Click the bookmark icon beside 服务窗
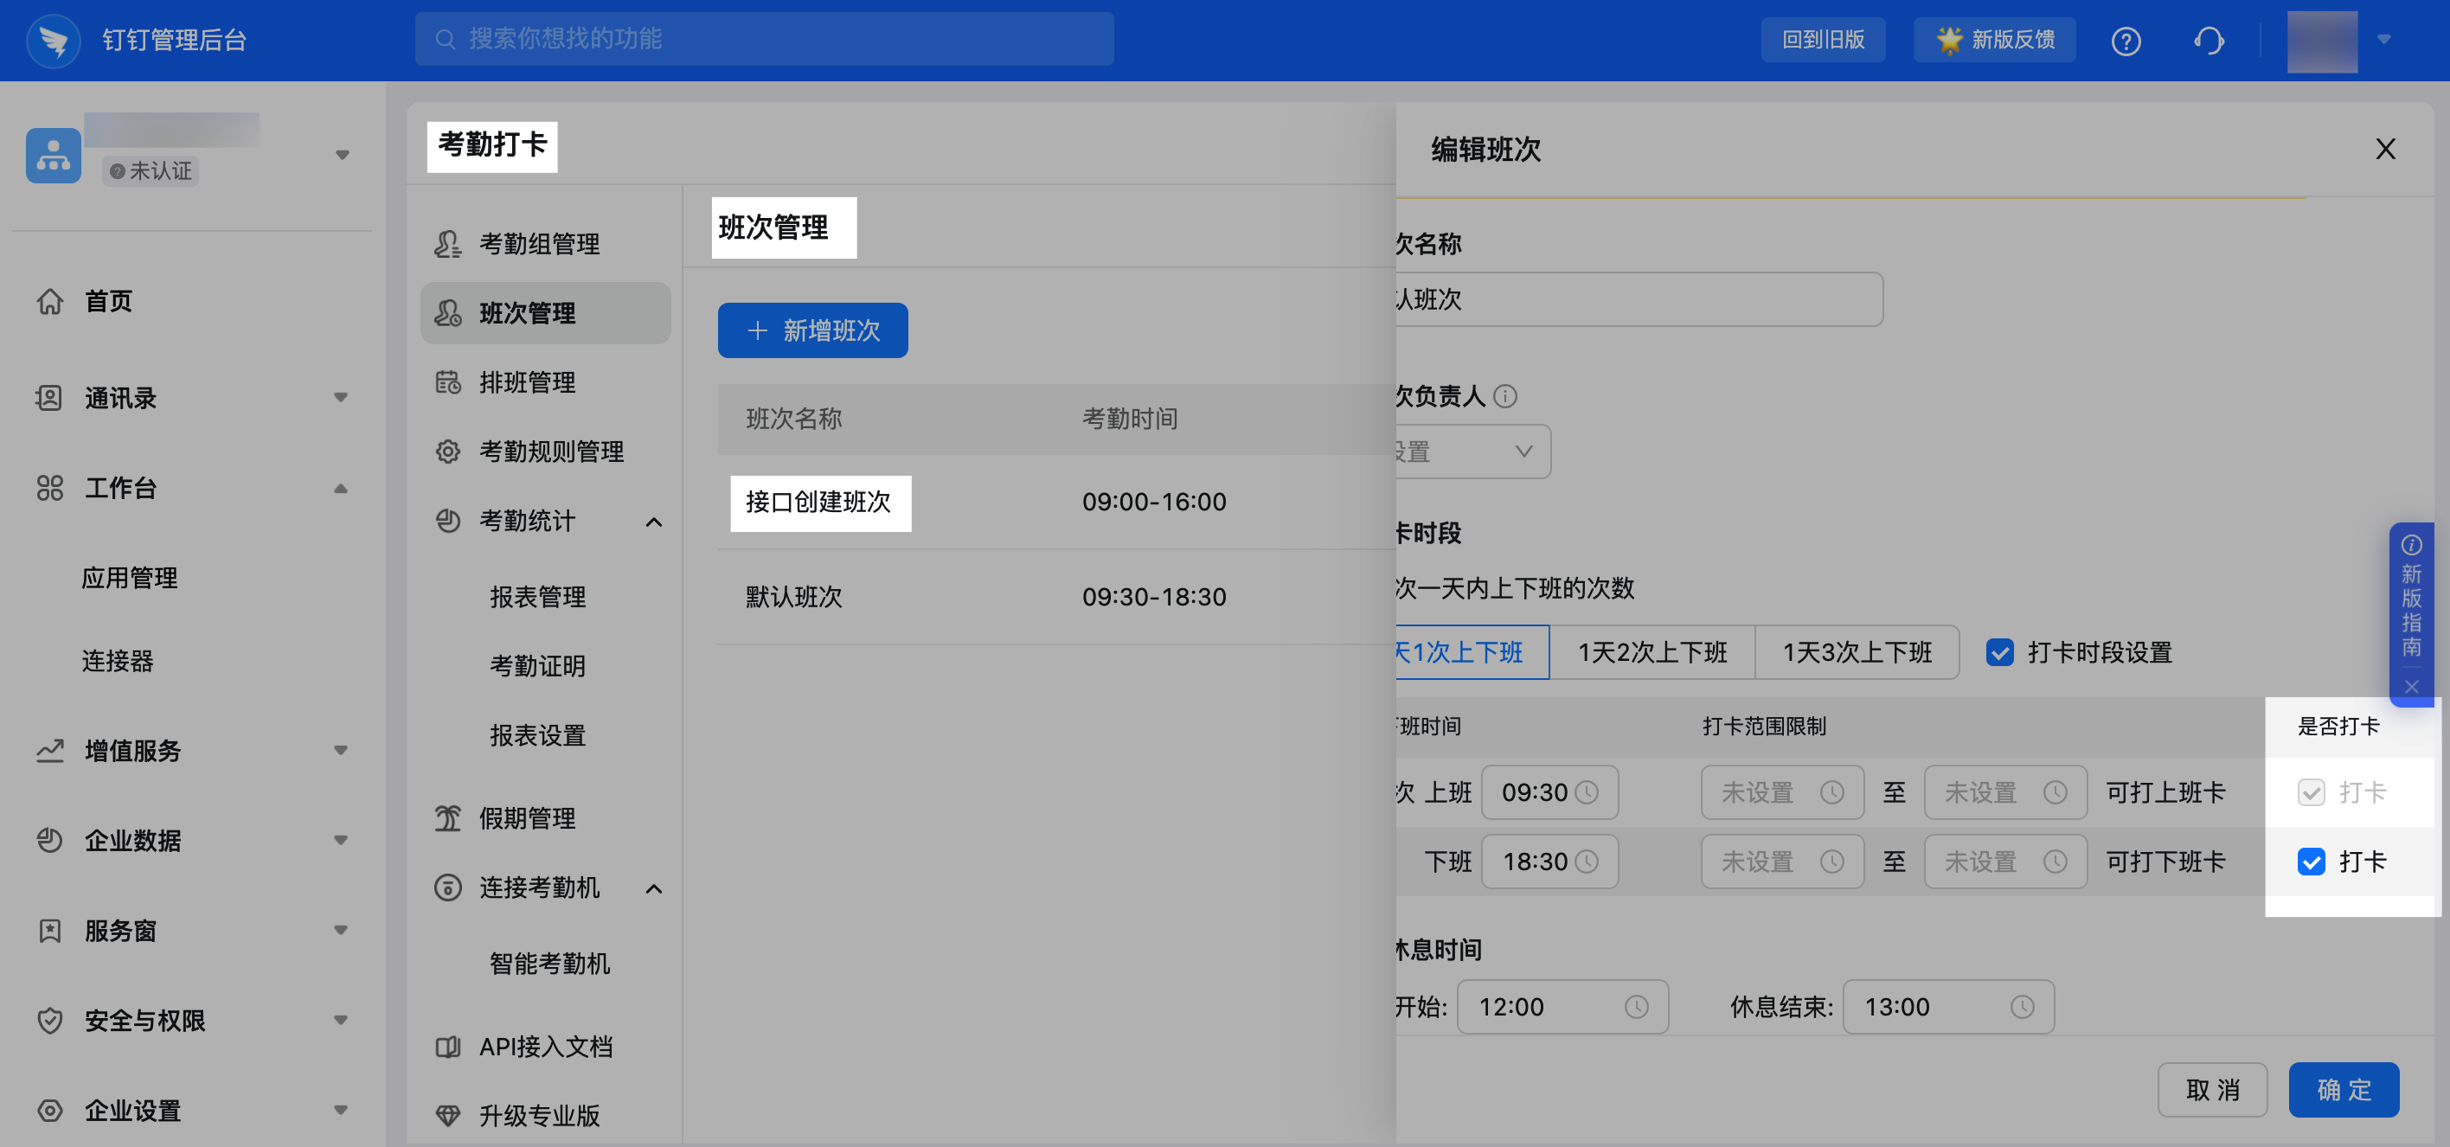This screenshot has width=2450, height=1147. [x=49, y=930]
